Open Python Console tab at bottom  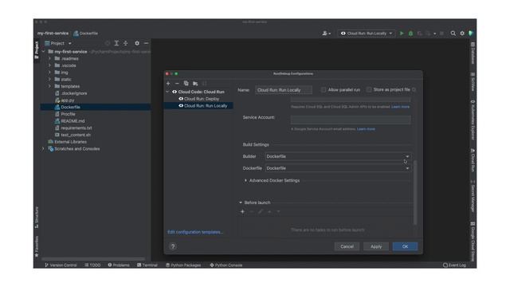226,265
